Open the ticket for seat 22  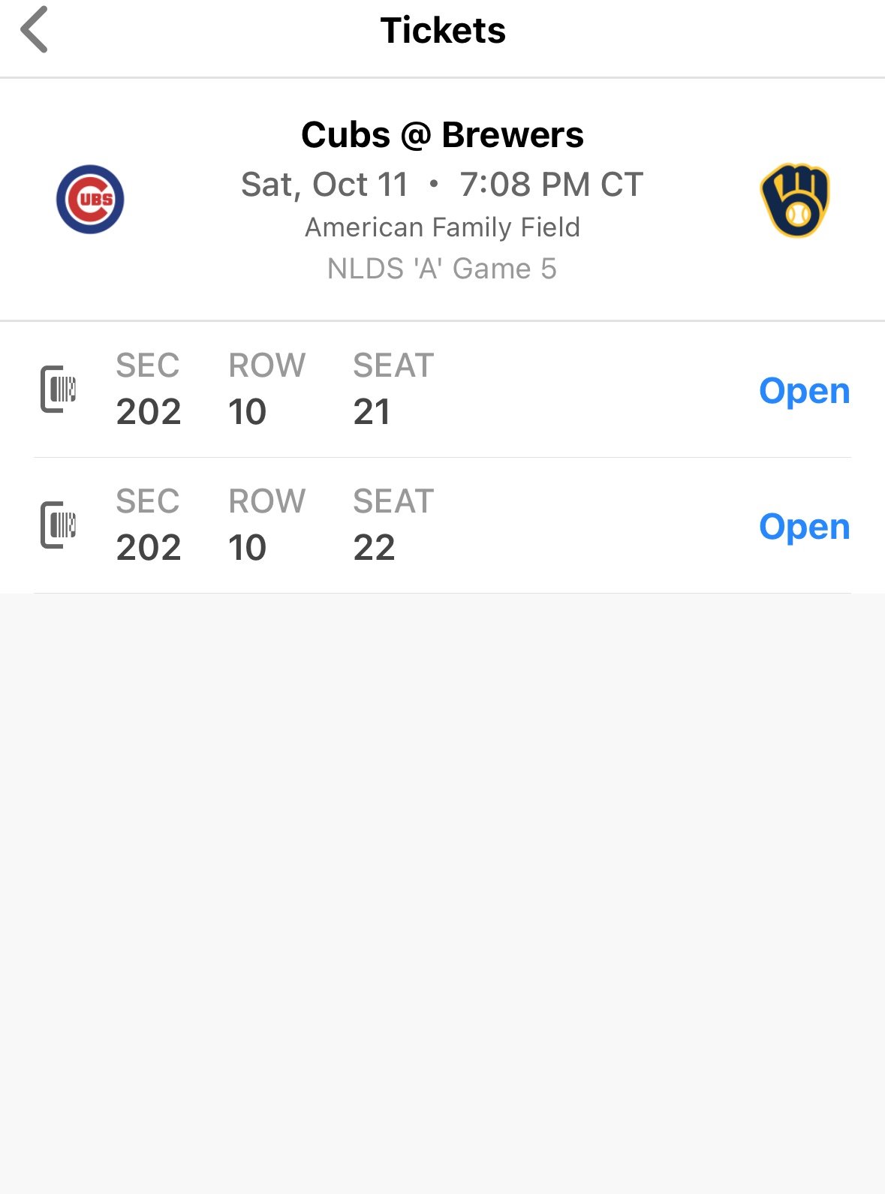pyautogui.click(x=804, y=527)
